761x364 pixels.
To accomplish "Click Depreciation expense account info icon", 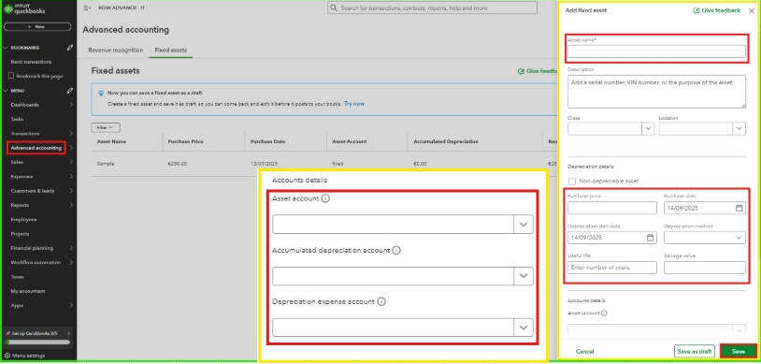I will [381, 301].
